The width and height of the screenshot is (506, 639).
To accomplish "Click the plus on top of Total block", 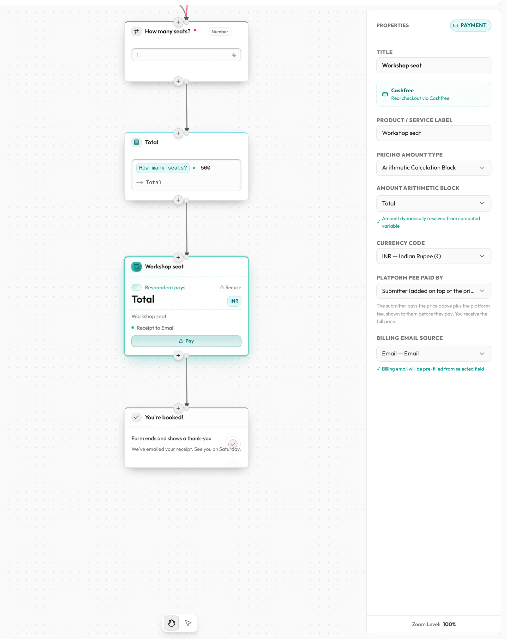I will coord(178,133).
